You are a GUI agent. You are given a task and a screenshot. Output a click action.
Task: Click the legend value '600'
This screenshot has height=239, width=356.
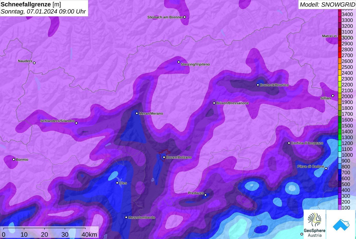346,178
